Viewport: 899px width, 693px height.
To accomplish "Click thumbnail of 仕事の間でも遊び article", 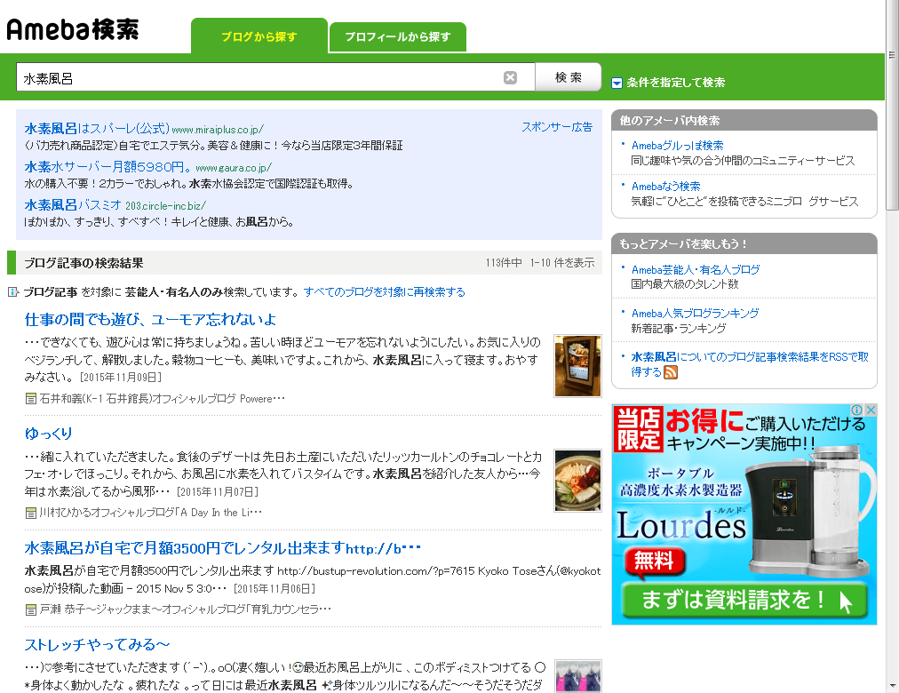I will tap(577, 366).
